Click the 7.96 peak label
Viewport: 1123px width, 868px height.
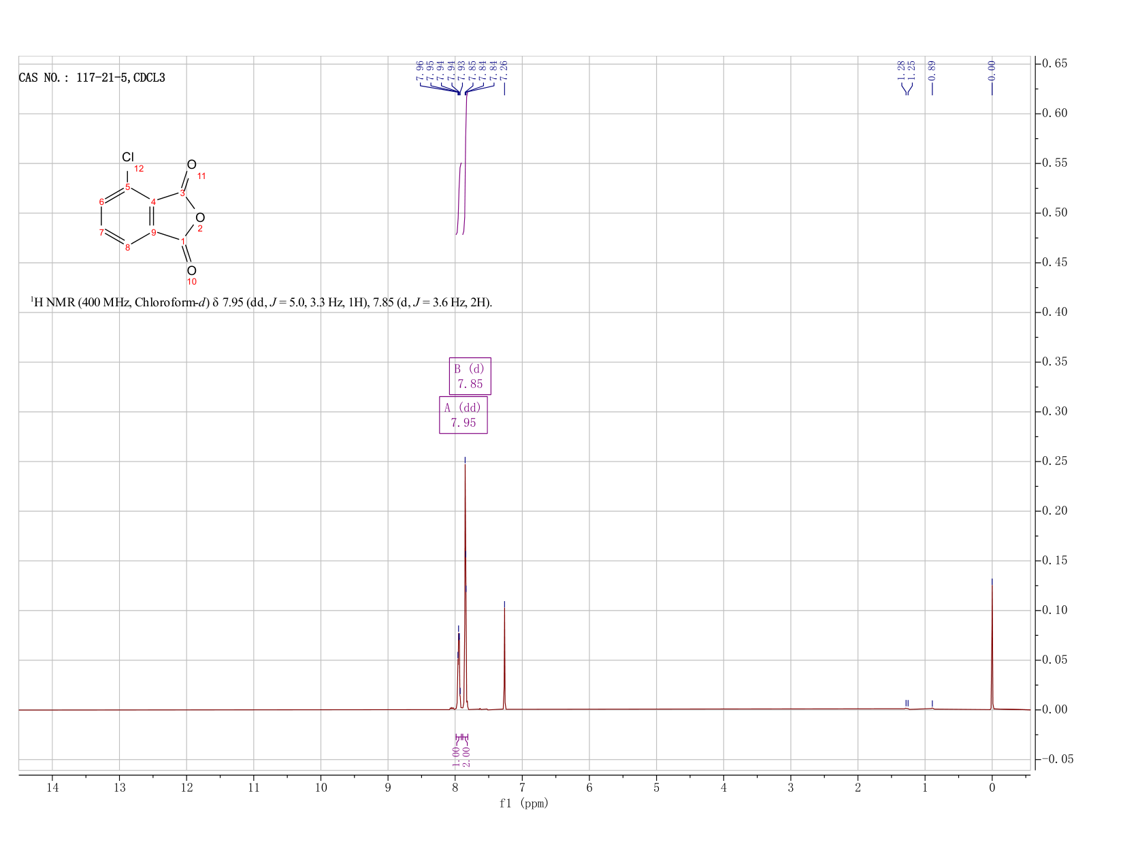click(420, 71)
